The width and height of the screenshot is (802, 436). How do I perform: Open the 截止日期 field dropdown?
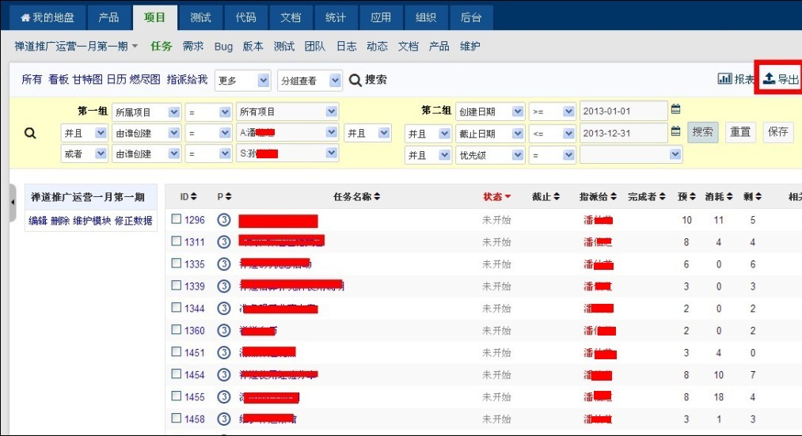pyautogui.click(x=490, y=134)
